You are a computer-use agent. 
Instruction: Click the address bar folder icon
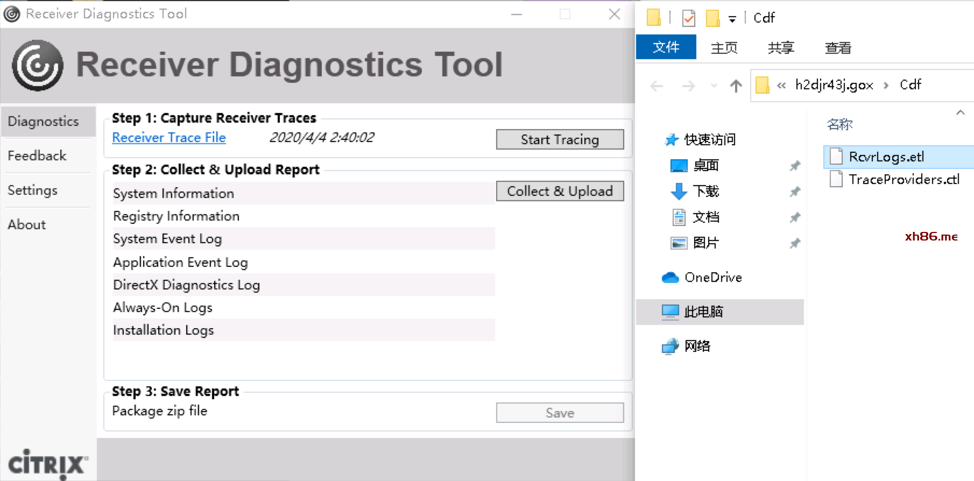[763, 85]
